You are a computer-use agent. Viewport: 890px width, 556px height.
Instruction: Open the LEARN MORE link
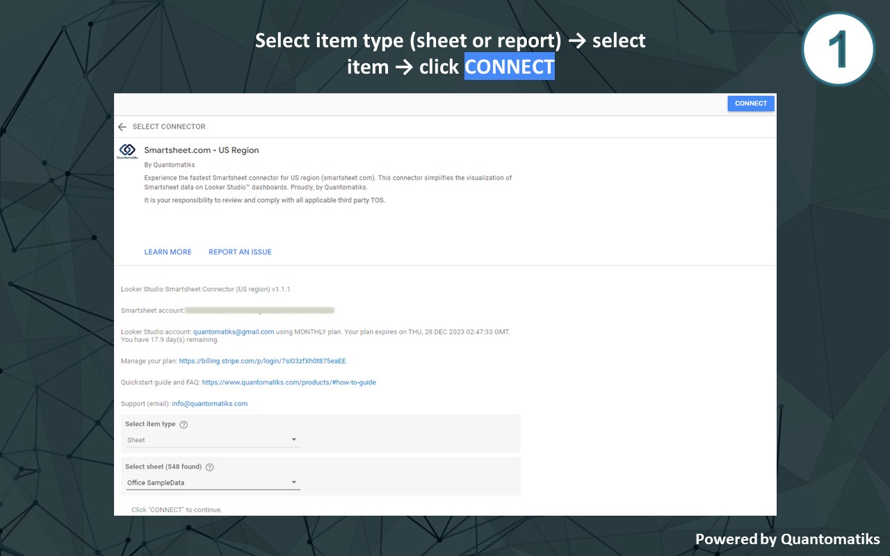coord(168,252)
